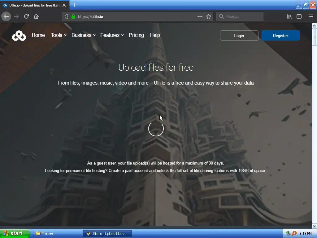This screenshot has width=317, height=238.
Task: Click the Login button
Action: click(x=239, y=36)
